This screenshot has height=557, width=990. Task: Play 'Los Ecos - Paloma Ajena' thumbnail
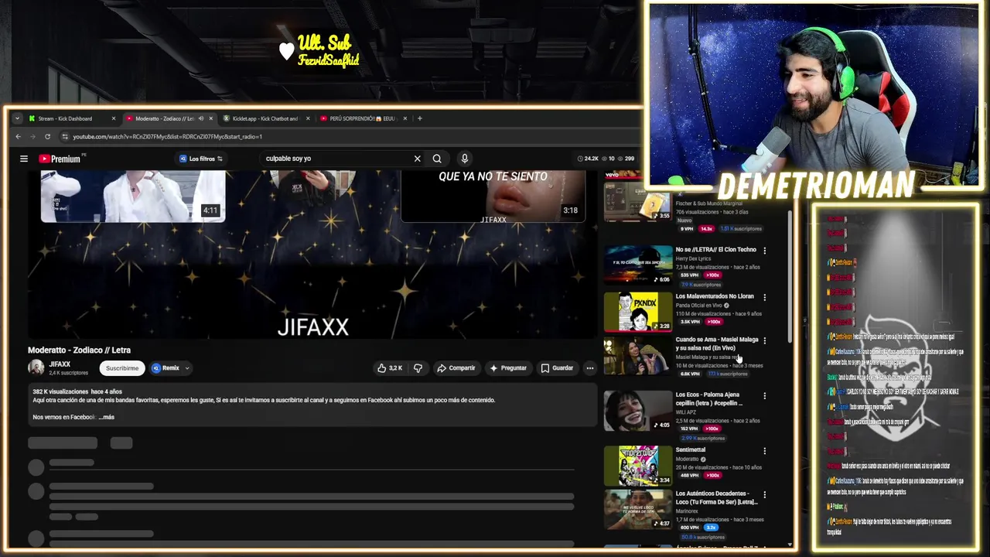(x=638, y=411)
